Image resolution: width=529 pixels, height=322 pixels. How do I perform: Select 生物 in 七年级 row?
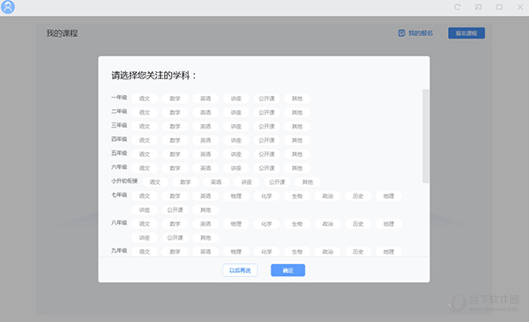[x=297, y=196]
